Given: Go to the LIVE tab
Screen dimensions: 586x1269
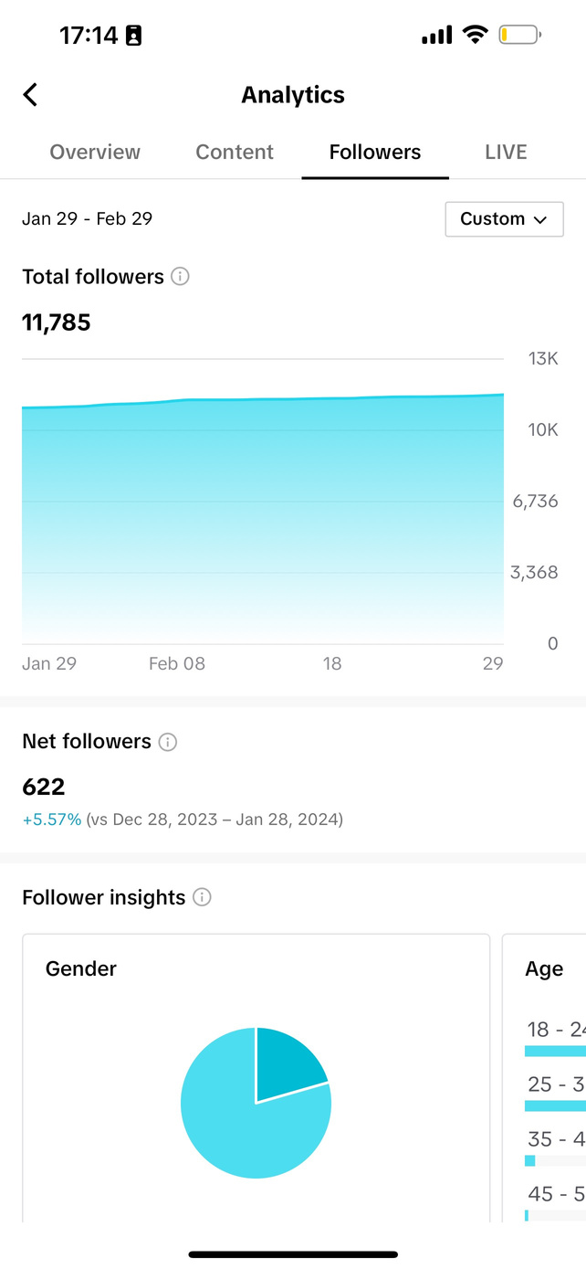Looking at the screenshot, I should [506, 152].
